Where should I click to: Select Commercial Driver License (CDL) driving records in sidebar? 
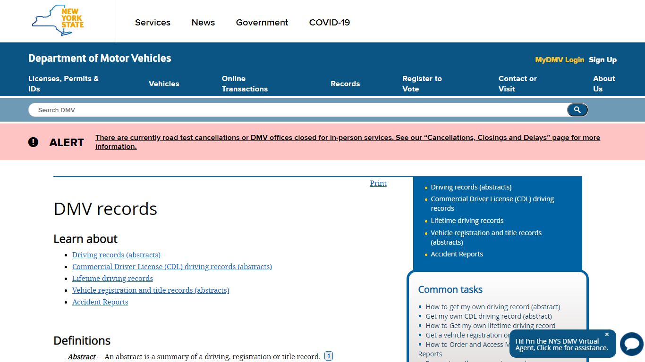(x=492, y=204)
